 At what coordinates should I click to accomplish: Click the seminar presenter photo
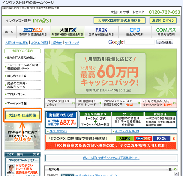tap(11, 169)
